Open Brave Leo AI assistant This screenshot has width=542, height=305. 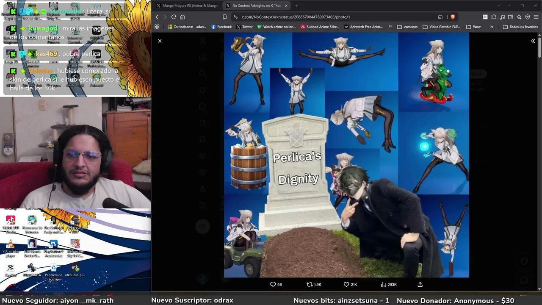click(x=519, y=17)
